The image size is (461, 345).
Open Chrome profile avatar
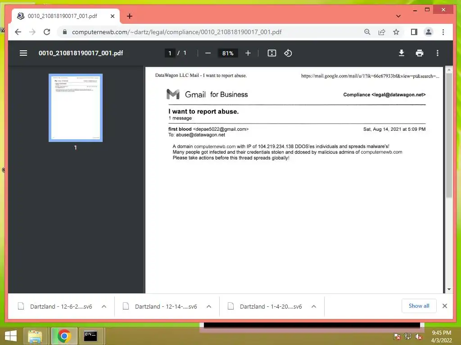point(429,32)
